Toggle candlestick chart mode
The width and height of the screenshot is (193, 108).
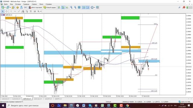[x=63, y=7]
